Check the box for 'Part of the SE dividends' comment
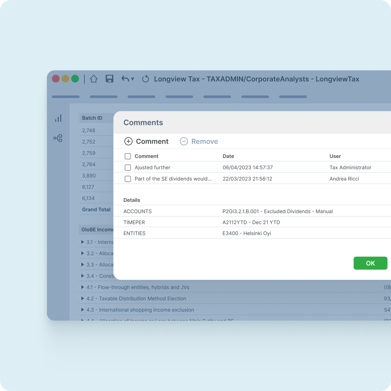Screen dimensions: 391x391 point(128,179)
